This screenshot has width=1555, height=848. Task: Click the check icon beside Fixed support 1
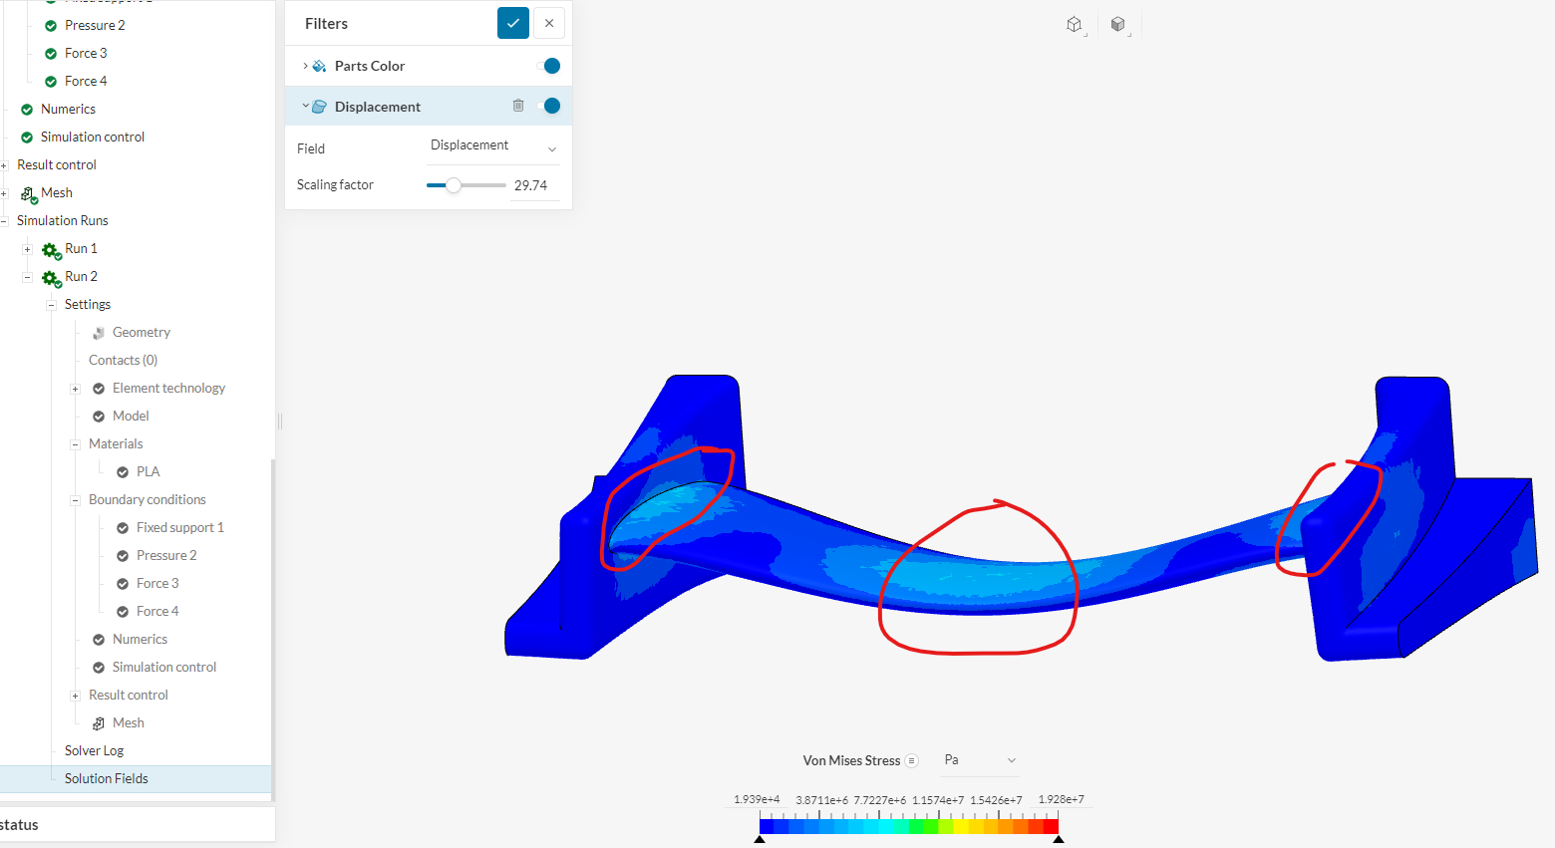tap(123, 528)
